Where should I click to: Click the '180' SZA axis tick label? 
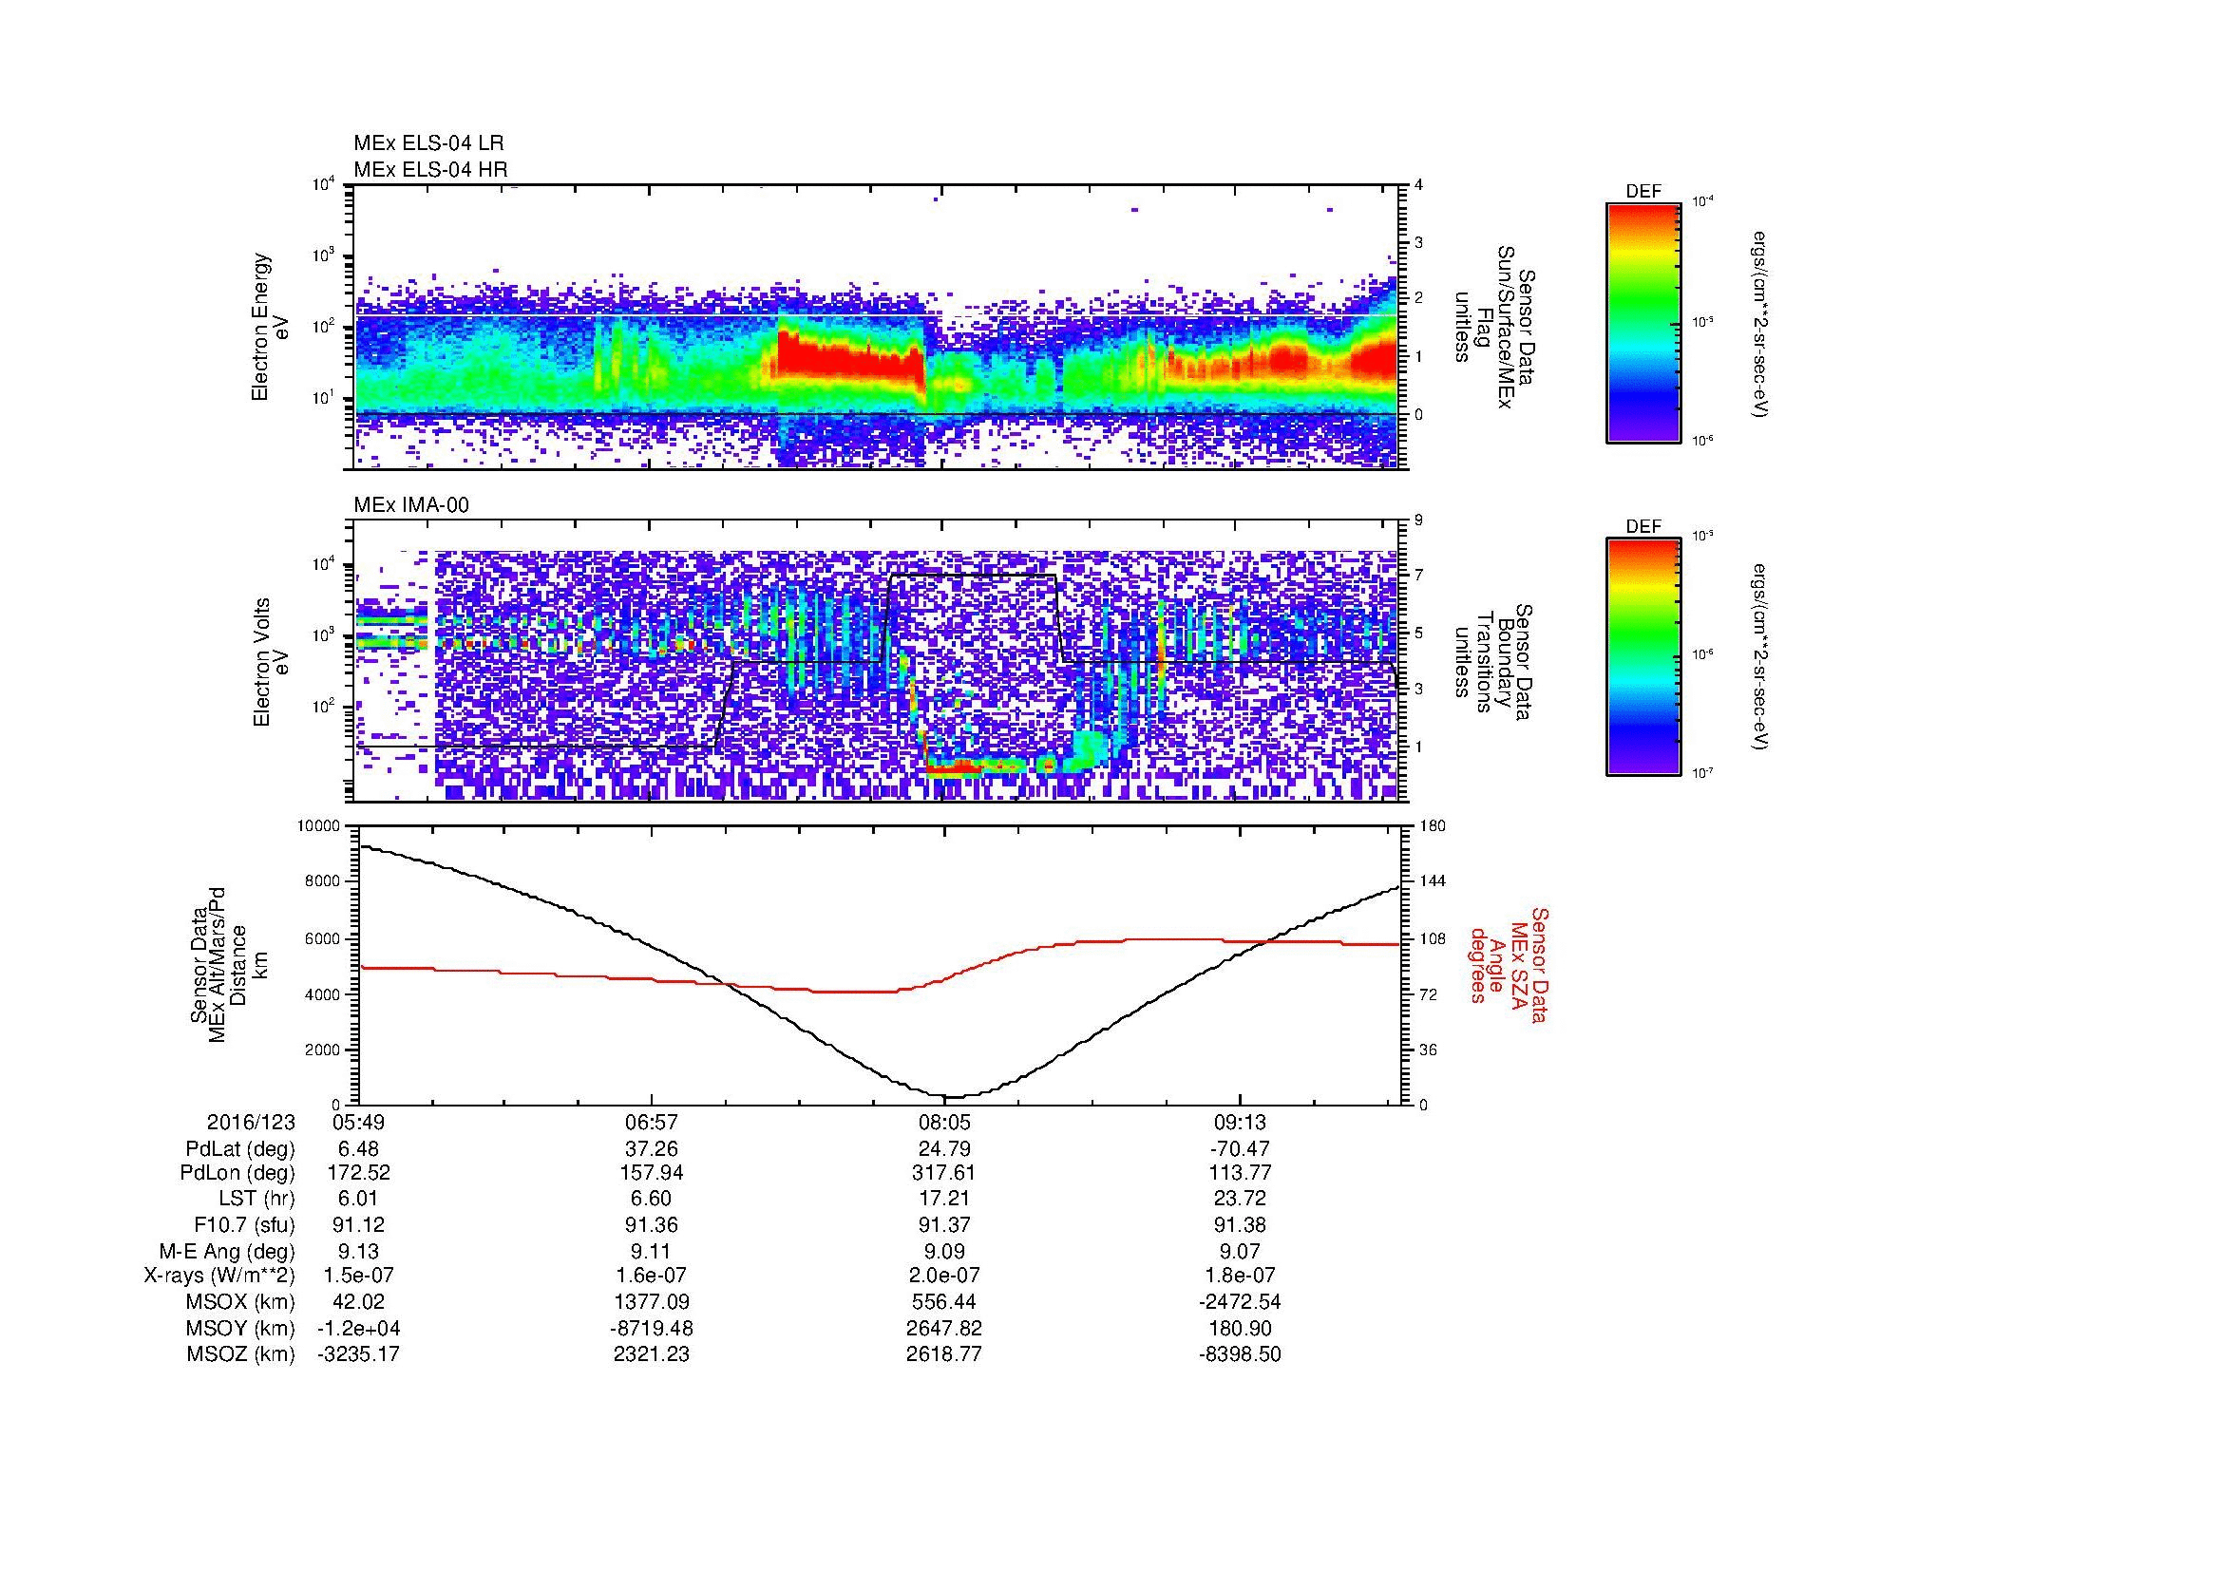1434,826
